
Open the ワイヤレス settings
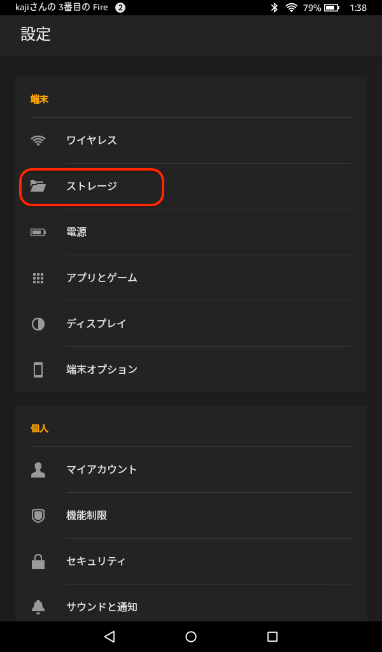tap(92, 141)
